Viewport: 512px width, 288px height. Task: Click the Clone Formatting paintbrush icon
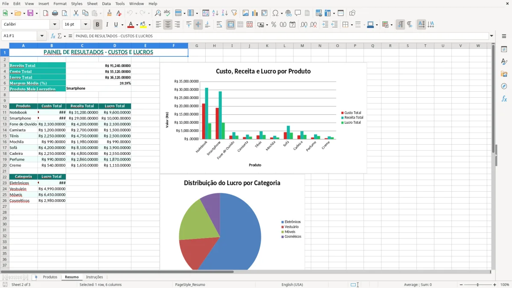click(109, 13)
